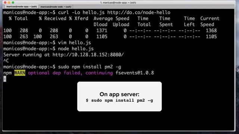Screen dimensions: 239x134
Task: Click the '% Received' column header
Action: point(52,19)
